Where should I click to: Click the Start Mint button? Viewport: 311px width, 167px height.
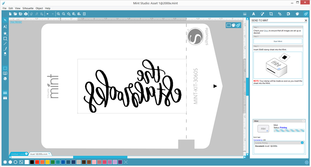tap(278, 41)
